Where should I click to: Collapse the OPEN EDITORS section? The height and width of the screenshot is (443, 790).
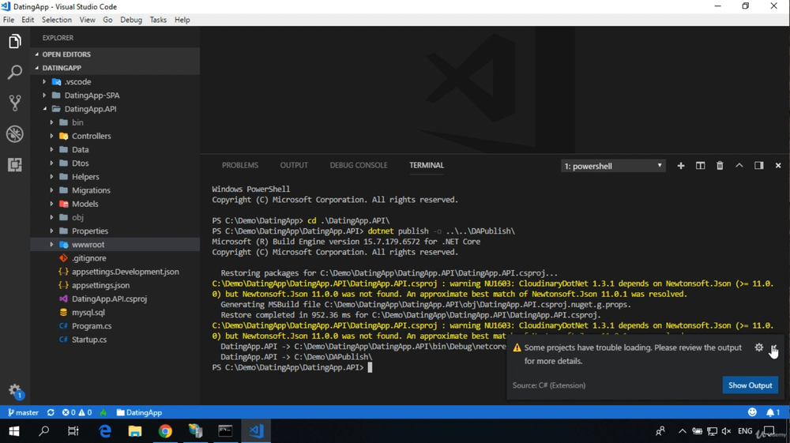[x=115, y=54]
